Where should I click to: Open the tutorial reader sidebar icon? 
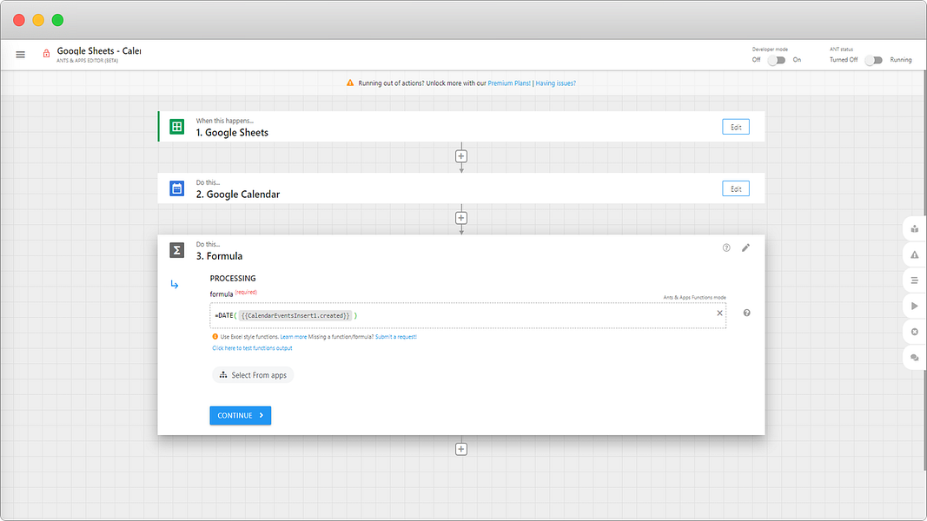coord(915,228)
